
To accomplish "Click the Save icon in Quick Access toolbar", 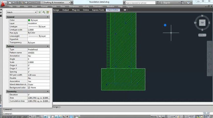I will (x=18, y=3).
